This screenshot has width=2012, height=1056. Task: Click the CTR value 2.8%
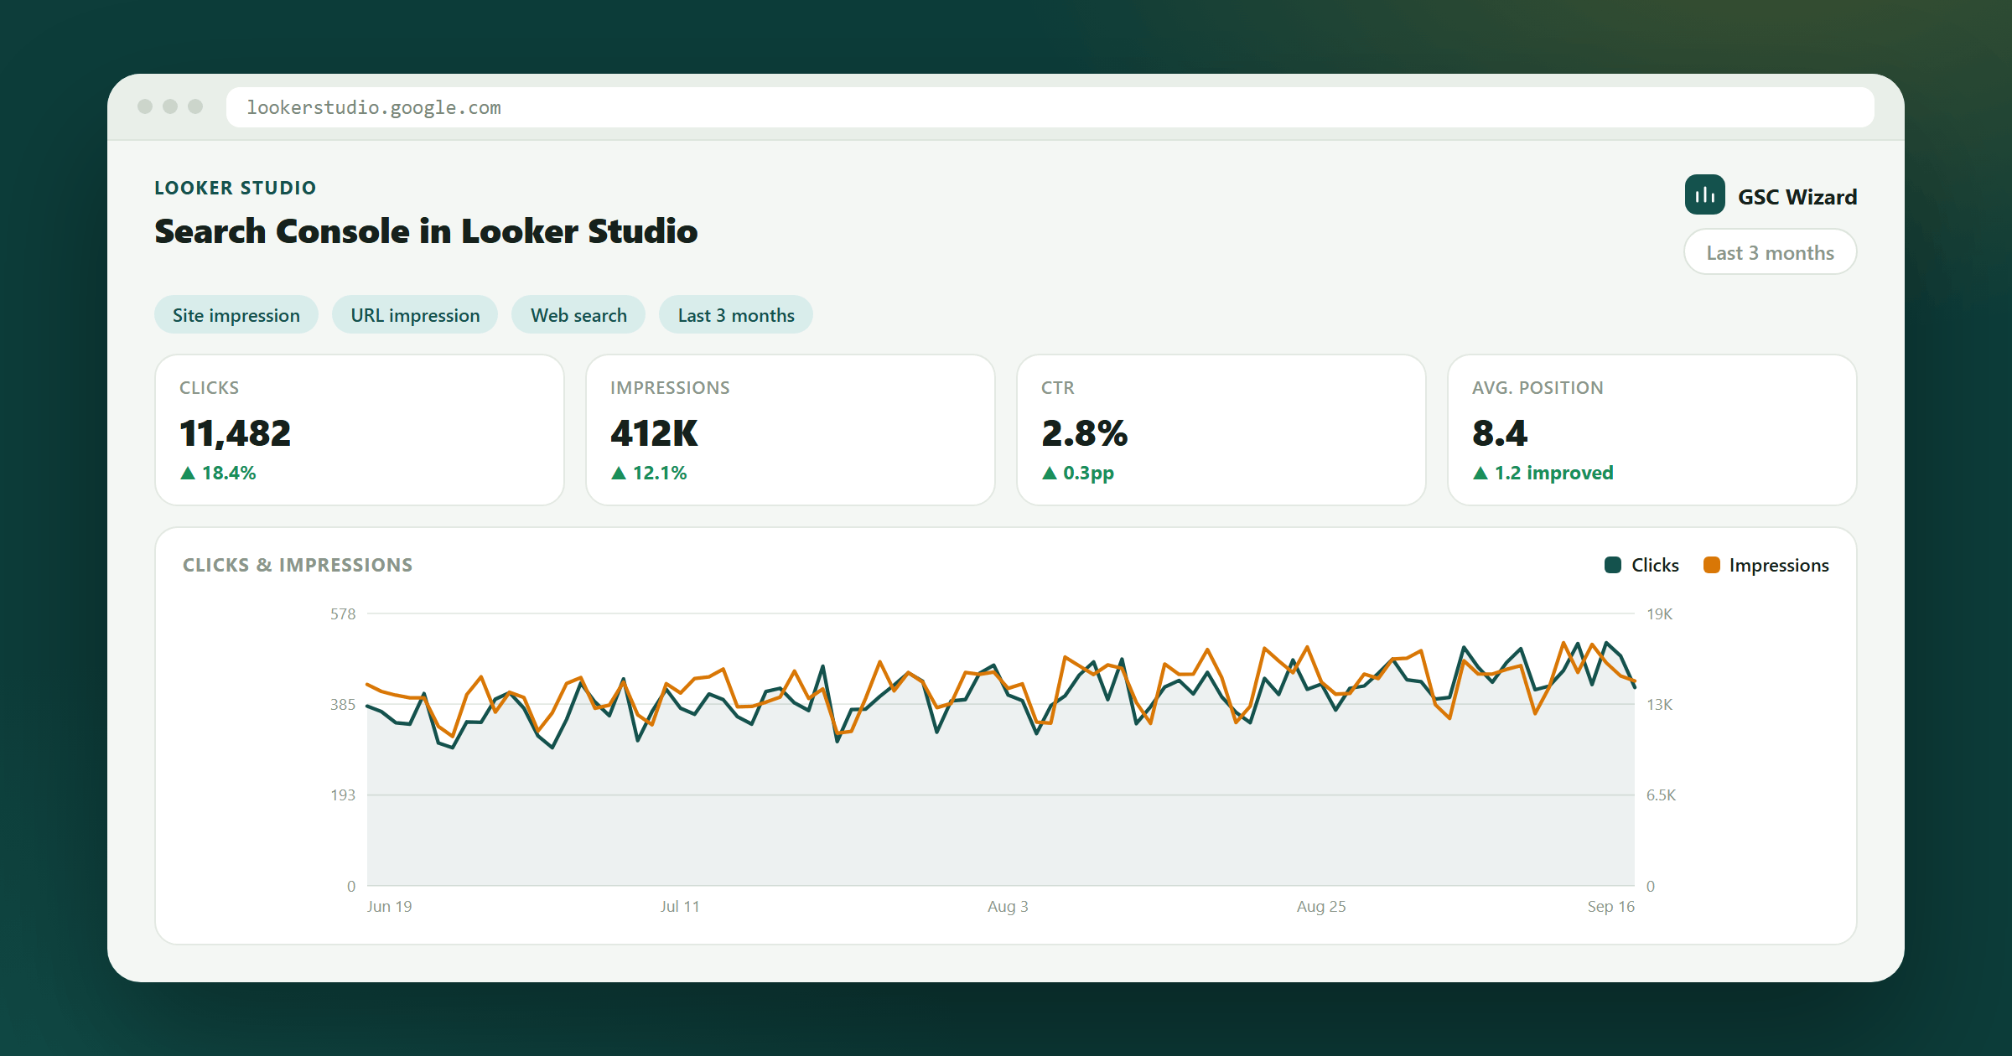[x=1084, y=433]
